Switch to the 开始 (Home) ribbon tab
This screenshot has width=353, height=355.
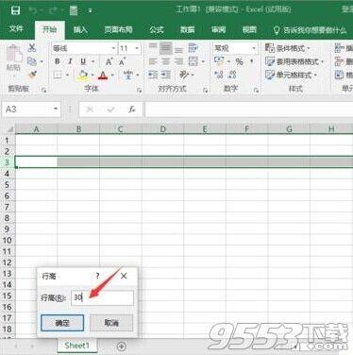coord(50,29)
